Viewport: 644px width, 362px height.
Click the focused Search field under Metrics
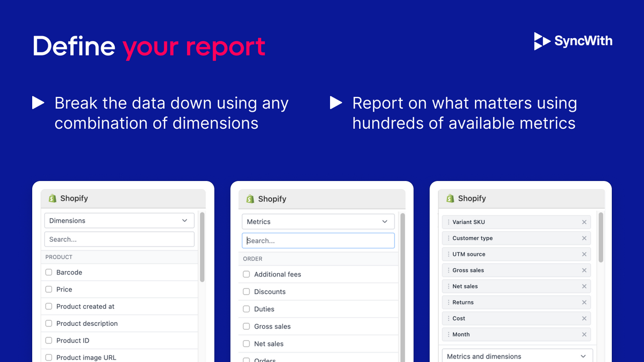tap(318, 240)
